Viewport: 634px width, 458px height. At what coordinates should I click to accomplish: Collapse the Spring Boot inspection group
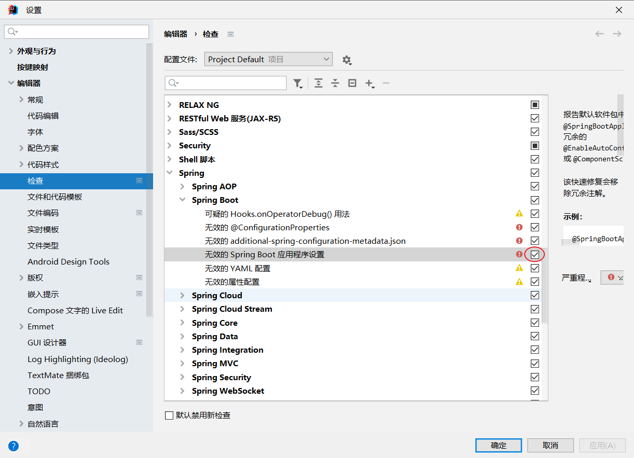click(182, 200)
